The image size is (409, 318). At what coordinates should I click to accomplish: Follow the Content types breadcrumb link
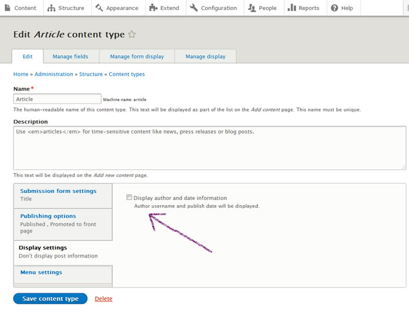coord(126,75)
